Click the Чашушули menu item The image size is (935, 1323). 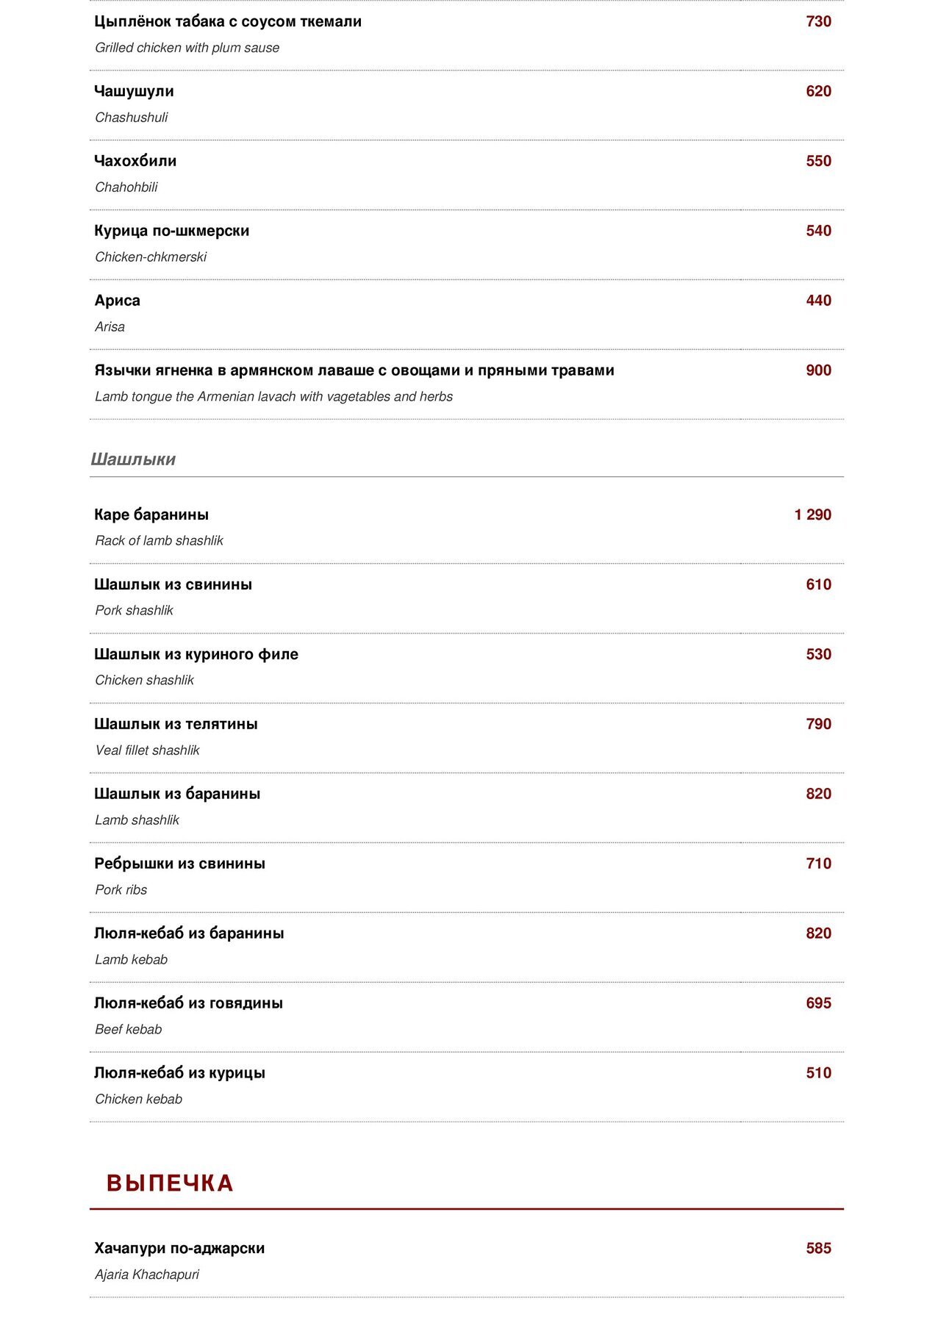134,91
